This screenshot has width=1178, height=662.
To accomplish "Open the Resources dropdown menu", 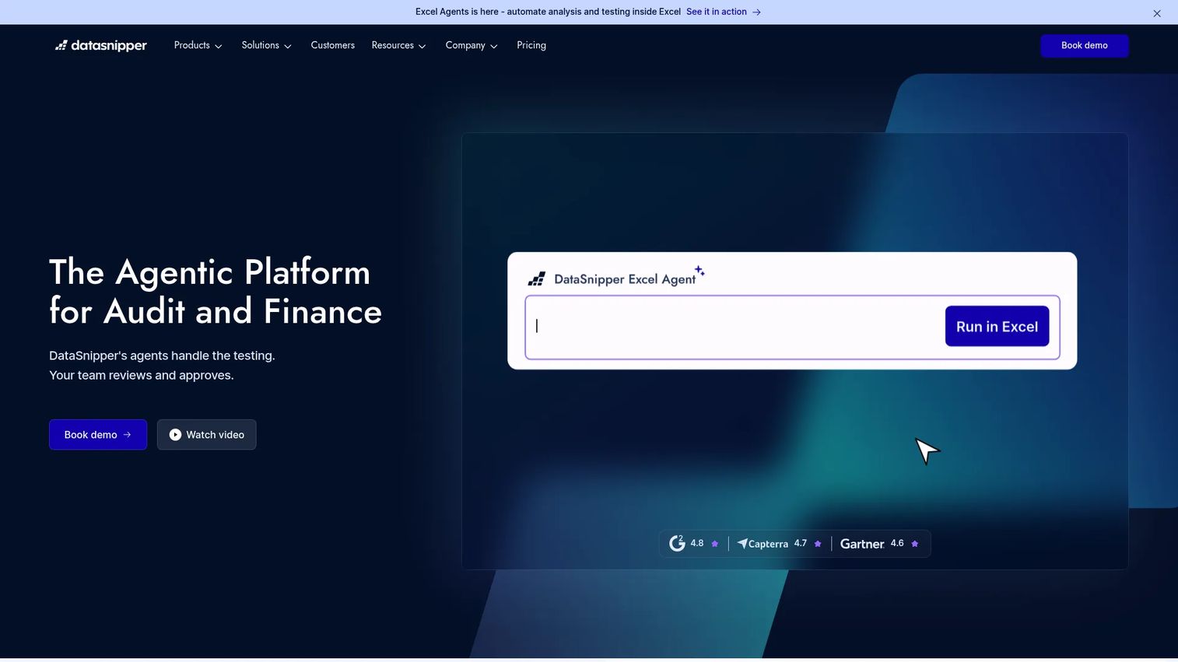I will [399, 46].
